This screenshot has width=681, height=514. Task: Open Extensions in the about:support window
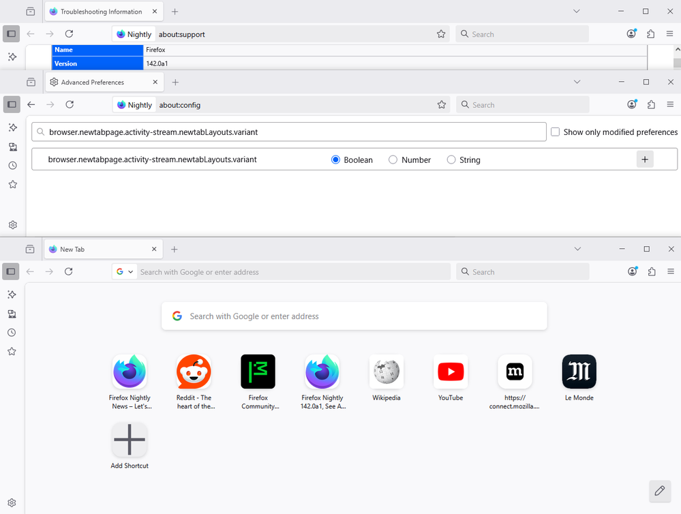650,34
